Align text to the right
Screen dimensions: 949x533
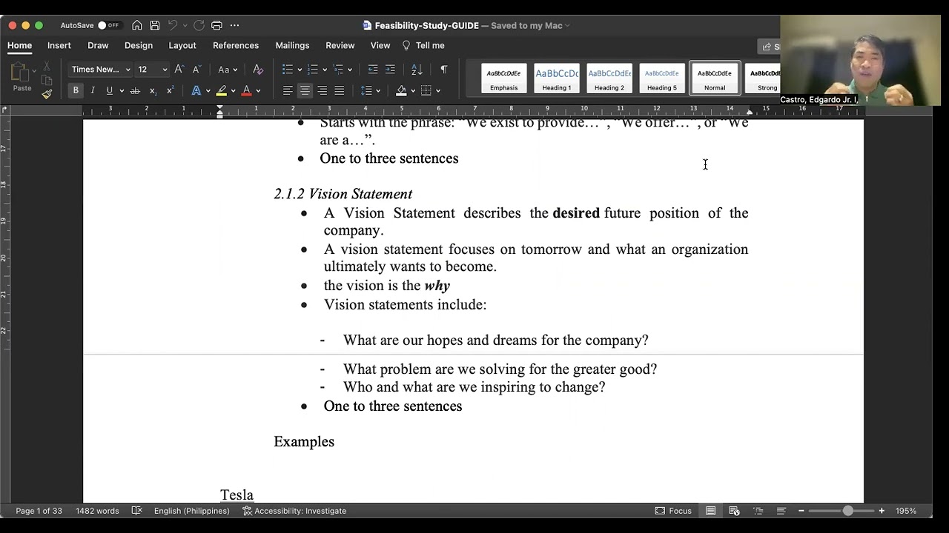(x=323, y=90)
